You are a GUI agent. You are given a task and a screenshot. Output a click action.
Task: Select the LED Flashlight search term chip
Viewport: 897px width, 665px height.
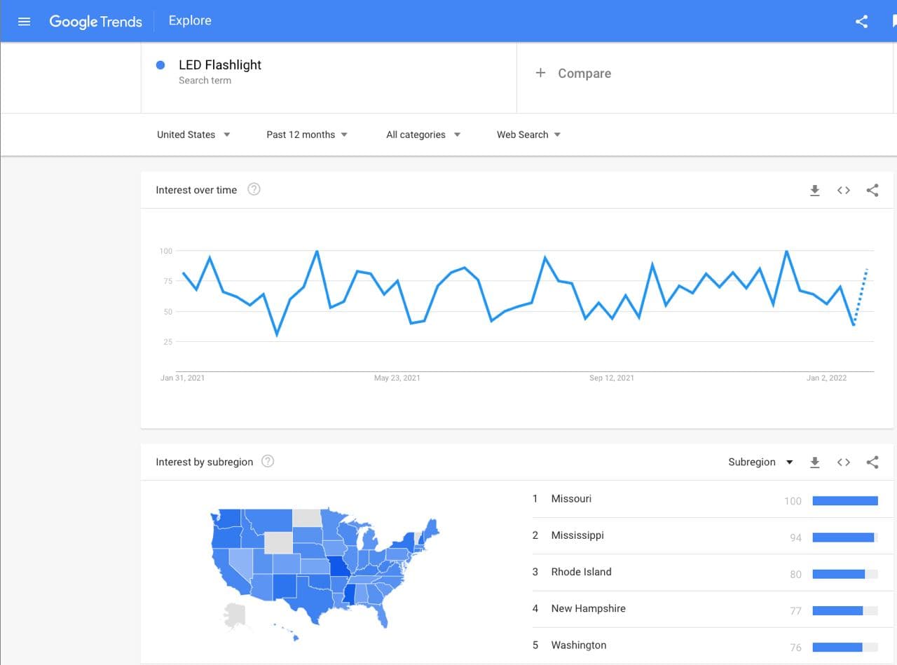220,64
